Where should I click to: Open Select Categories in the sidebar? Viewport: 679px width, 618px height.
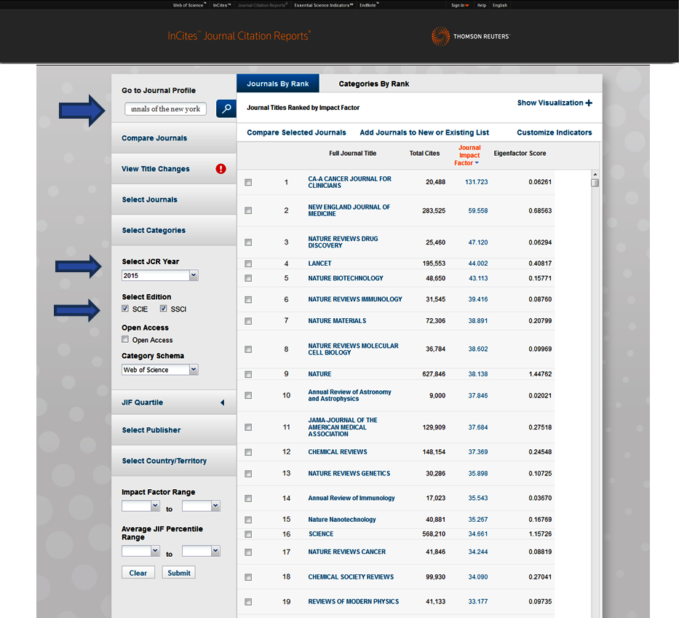click(174, 231)
